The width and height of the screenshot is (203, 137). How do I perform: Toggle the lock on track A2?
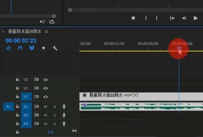coord(17,115)
